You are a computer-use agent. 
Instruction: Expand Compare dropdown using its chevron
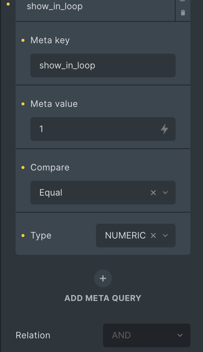tap(165, 193)
